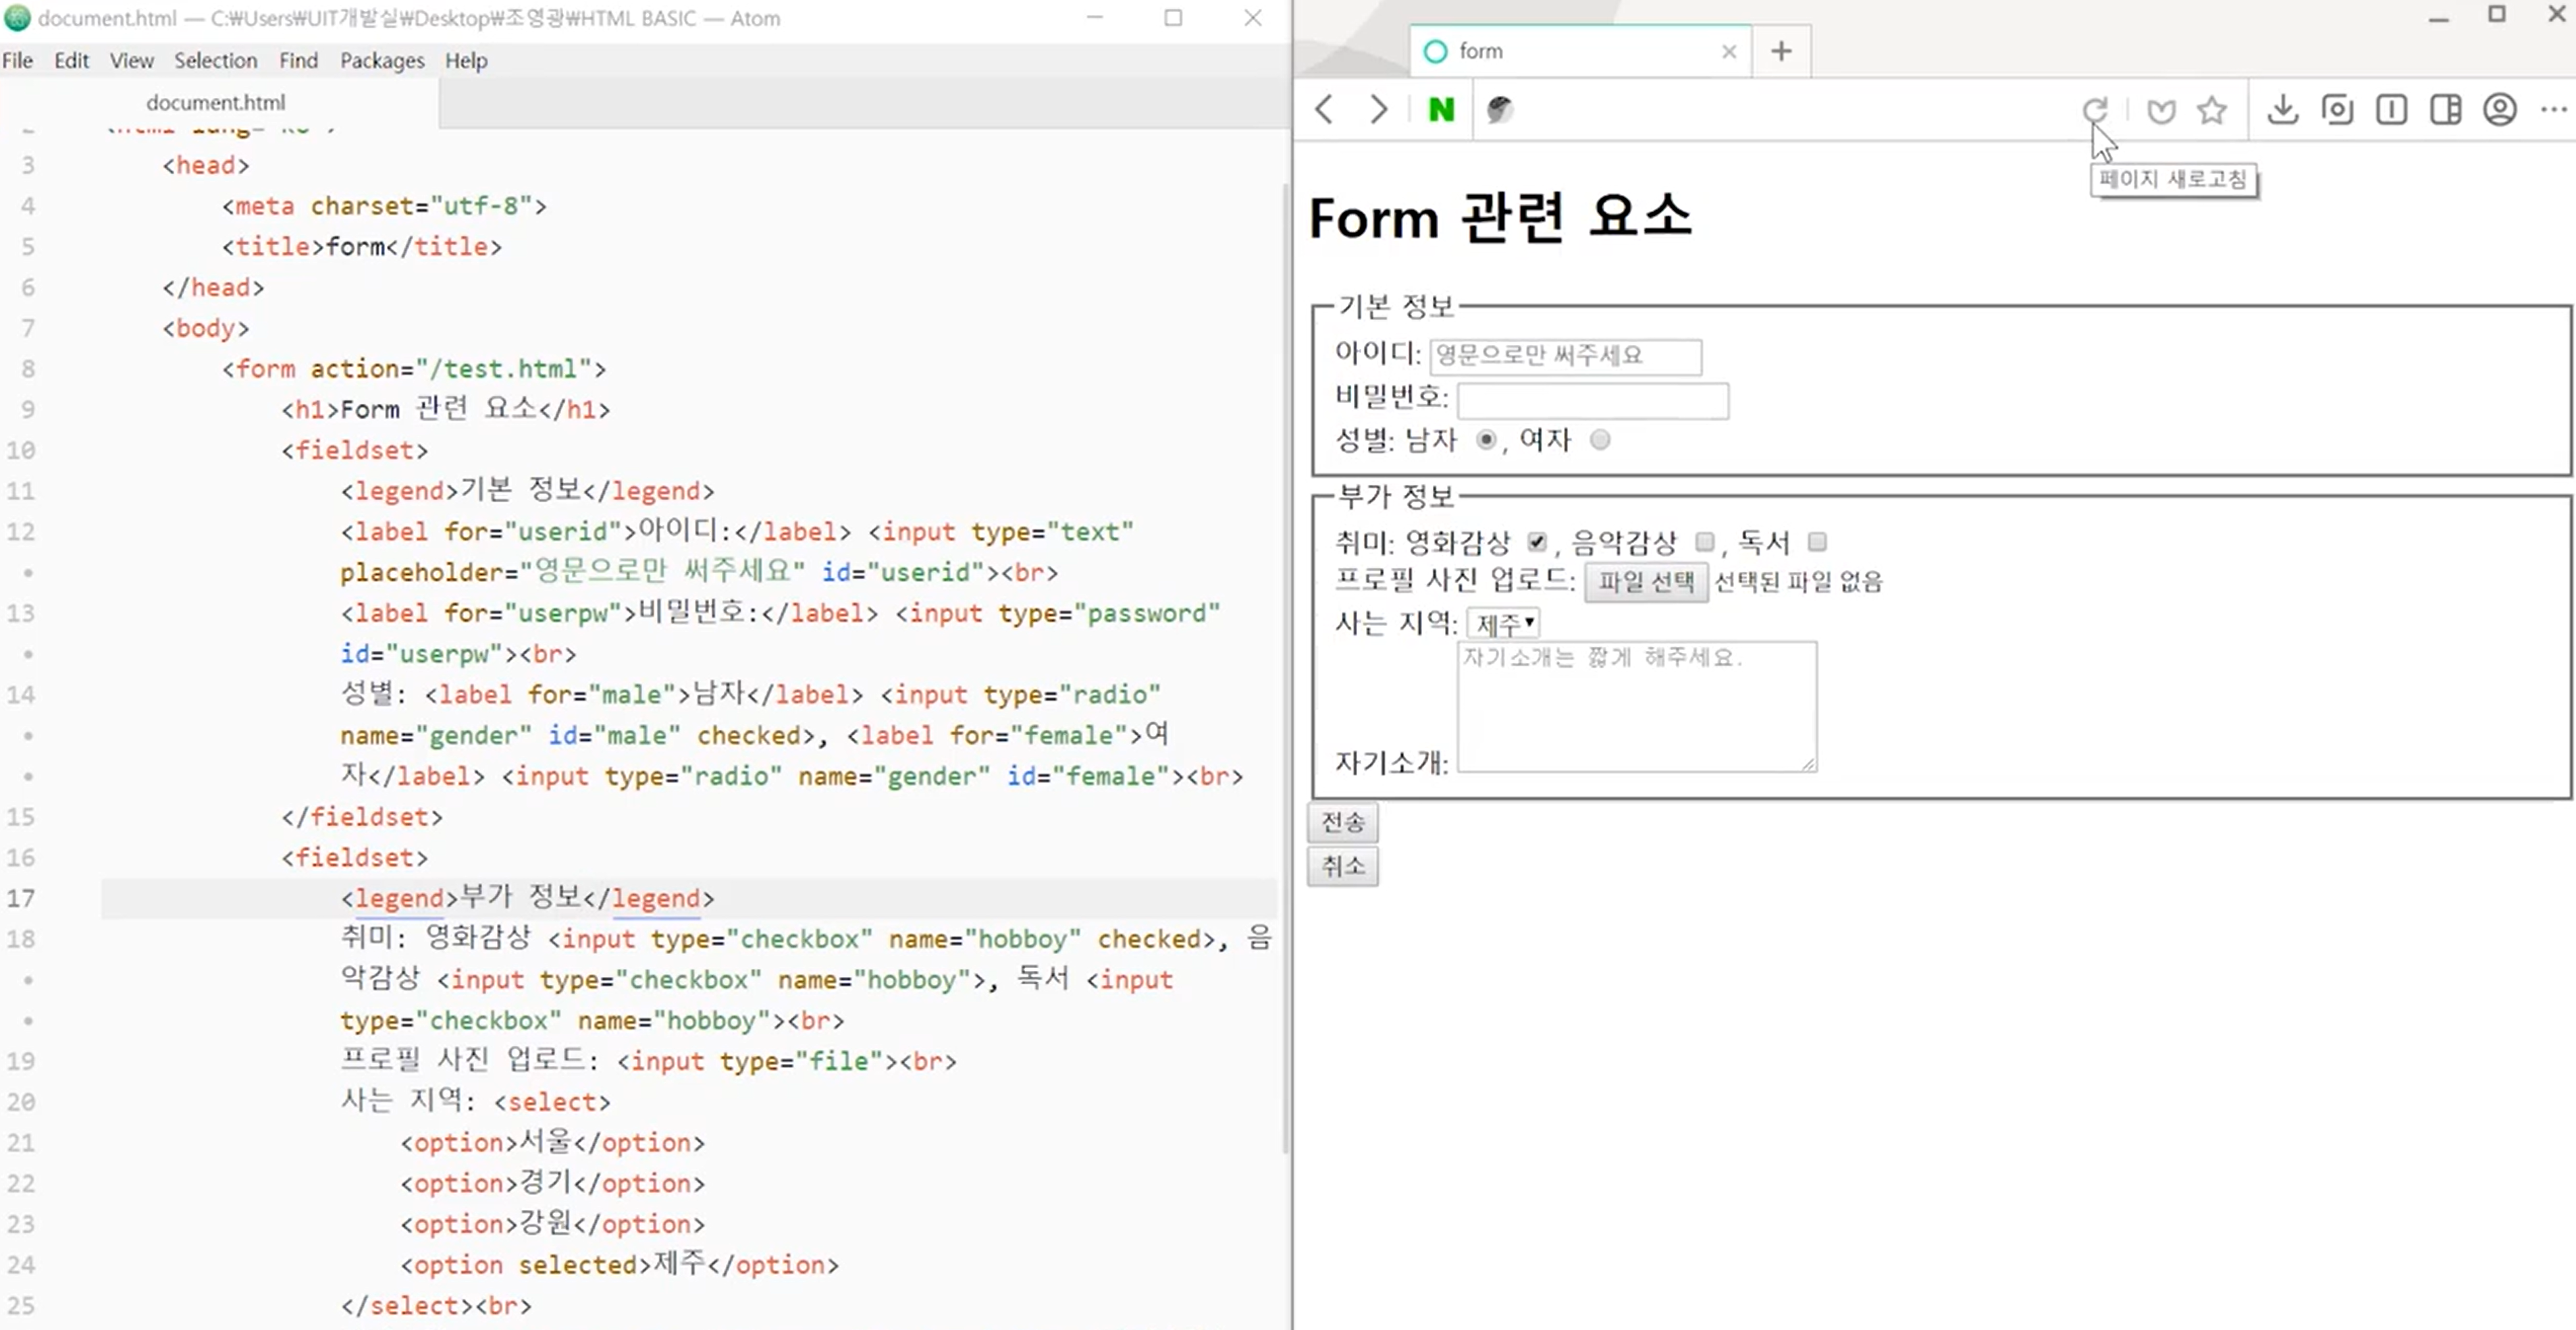
Task: Switch to the document.html editor tab
Action: pyautogui.click(x=216, y=102)
